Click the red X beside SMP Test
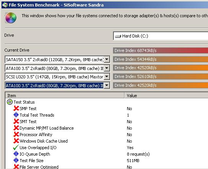The image size is (208, 169). pos(16,109)
